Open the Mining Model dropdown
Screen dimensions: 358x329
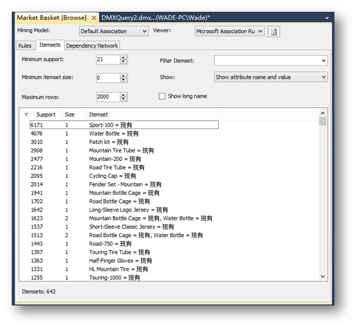(114, 31)
